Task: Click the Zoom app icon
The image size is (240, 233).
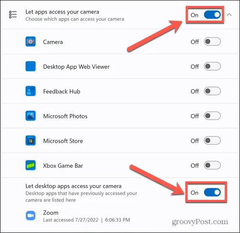Action: click(x=30, y=215)
